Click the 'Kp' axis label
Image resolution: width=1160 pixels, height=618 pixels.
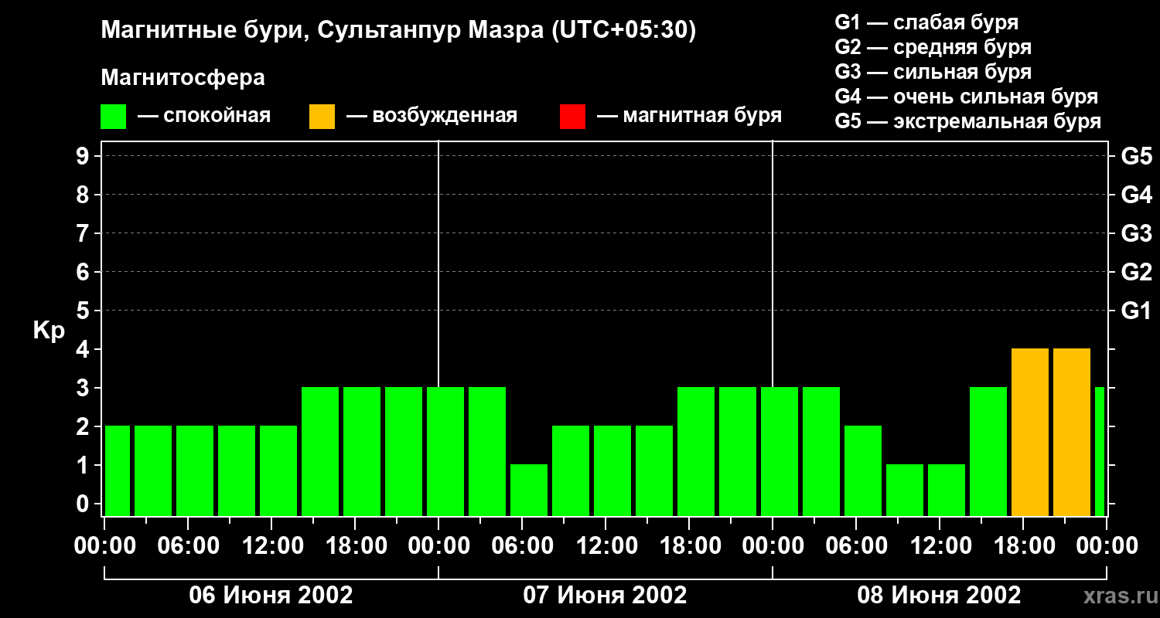point(48,331)
